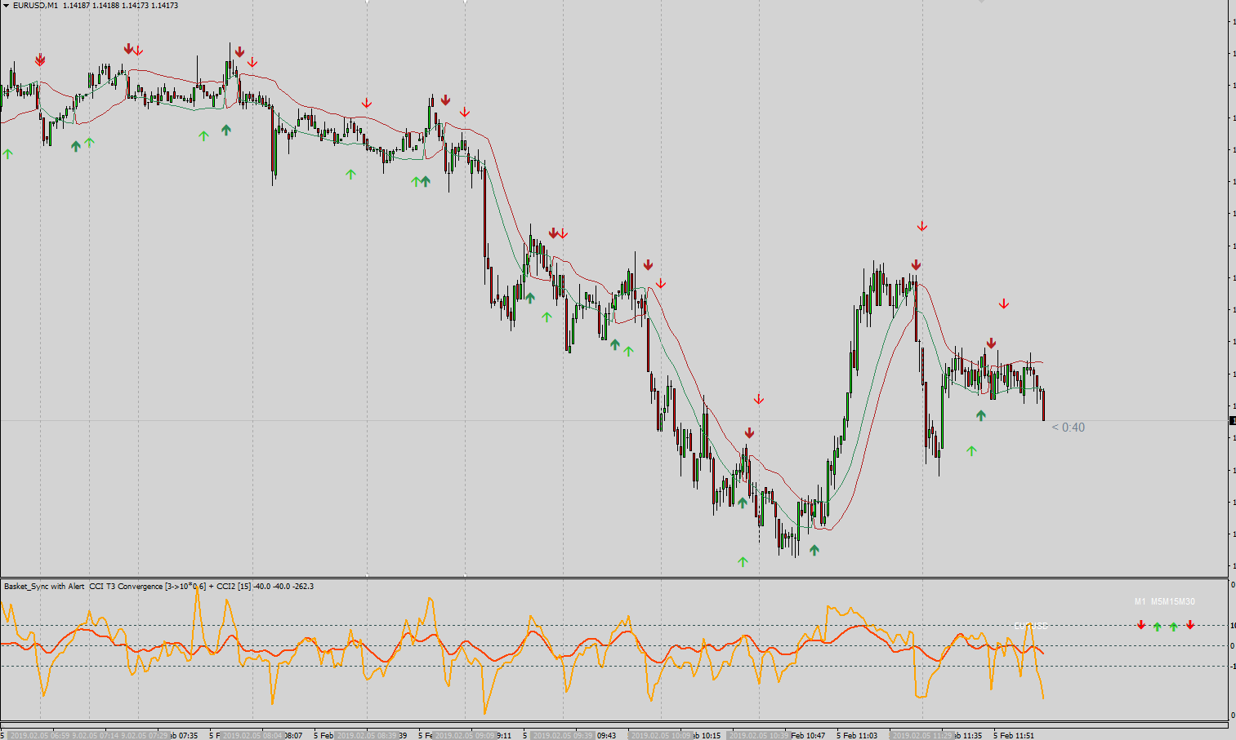
Task: Click the red M30 trend arrow
Action: tap(1190, 625)
